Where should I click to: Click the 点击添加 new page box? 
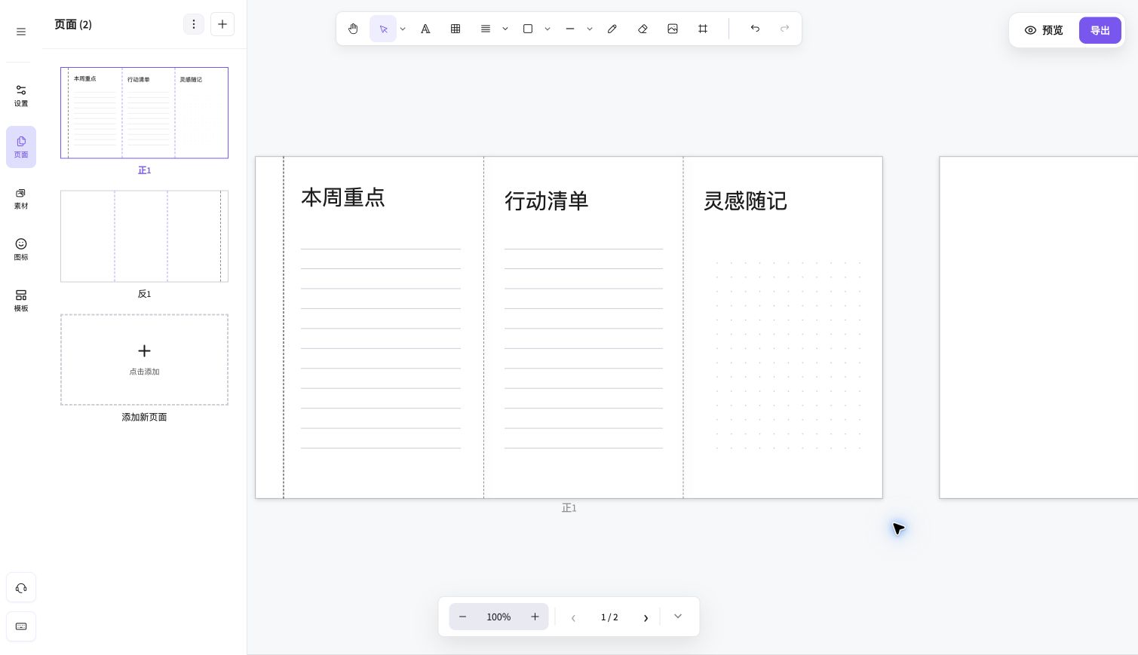click(x=144, y=360)
